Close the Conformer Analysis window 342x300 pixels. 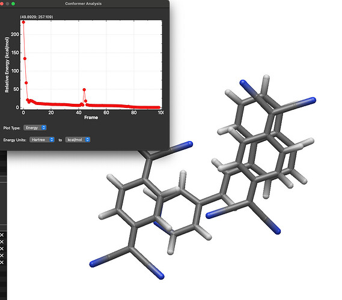pyautogui.click(x=2, y=4)
